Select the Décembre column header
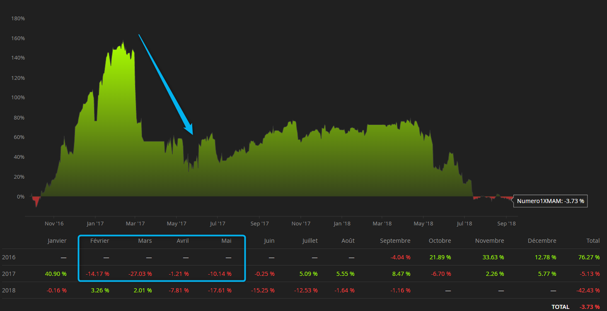 tap(542, 241)
